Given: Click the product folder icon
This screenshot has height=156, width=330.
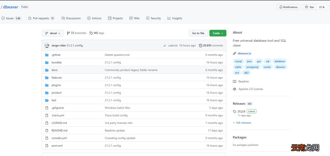Looking at the screenshot, I should point(47,93).
